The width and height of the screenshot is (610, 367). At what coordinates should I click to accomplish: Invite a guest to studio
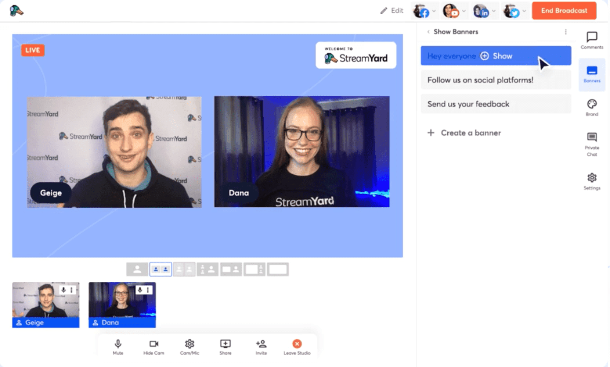point(261,347)
